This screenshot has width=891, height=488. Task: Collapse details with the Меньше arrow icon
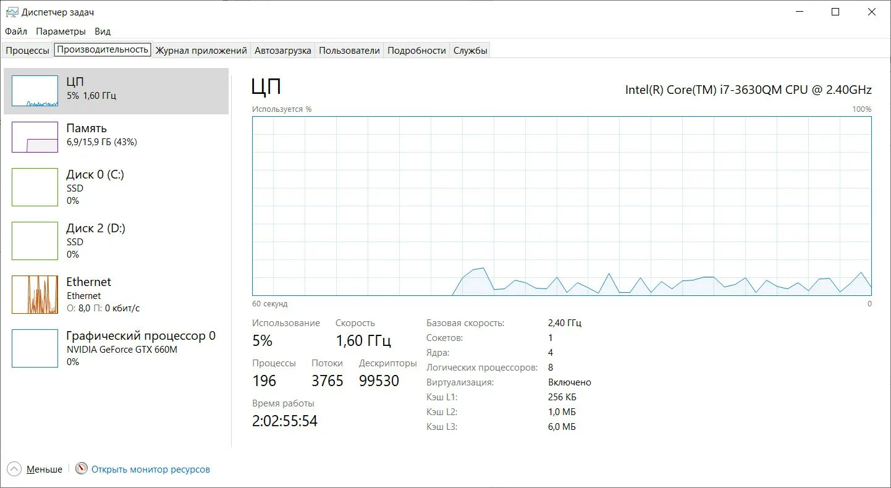pyautogui.click(x=14, y=469)
